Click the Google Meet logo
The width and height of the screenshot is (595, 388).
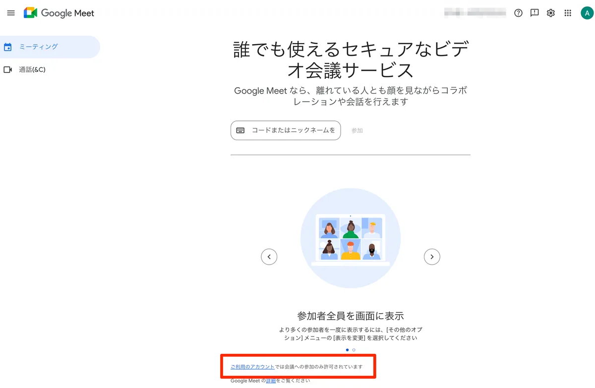pos(59,13)
